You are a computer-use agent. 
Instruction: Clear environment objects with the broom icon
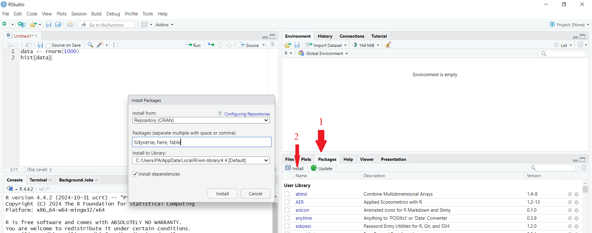tap(388, 45)
